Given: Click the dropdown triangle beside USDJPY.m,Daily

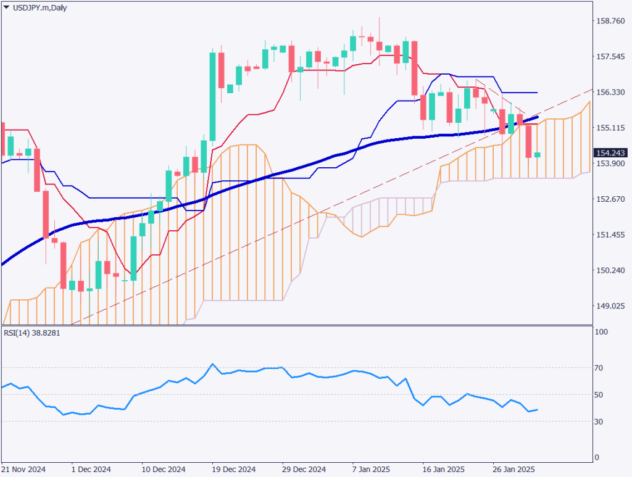Looking at the screenshot, I should coord(6,6).
